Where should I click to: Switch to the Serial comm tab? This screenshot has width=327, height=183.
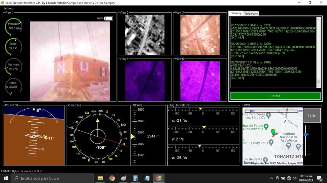pos(251,13)
